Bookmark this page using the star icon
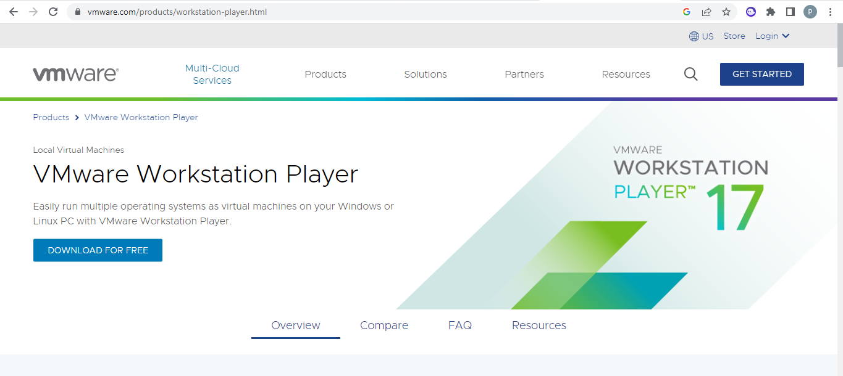The width and height of the screenshot is (843, 376). click(x=726, y=12)
